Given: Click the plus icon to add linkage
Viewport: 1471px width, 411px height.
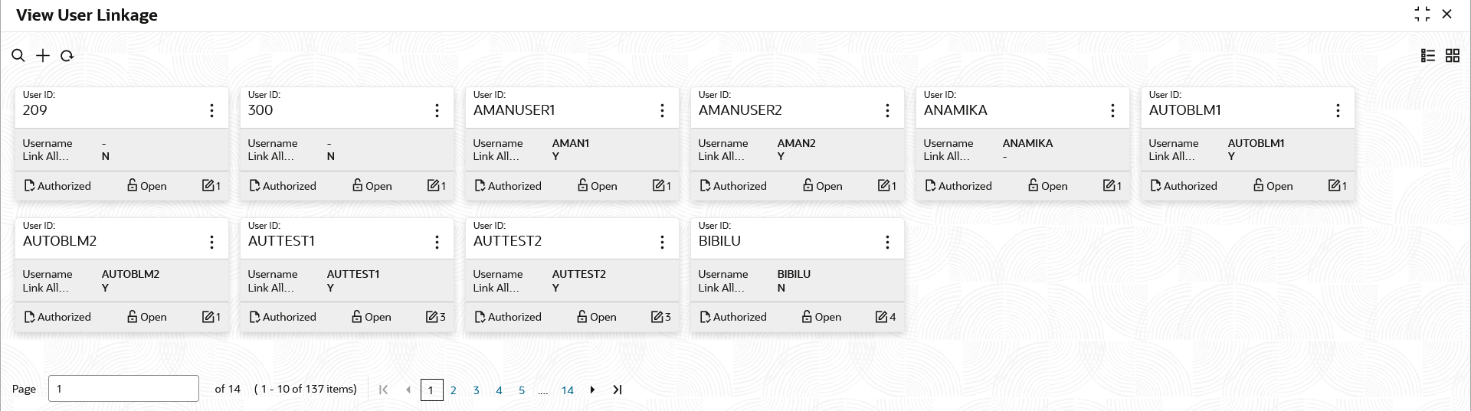Looking at the screenshot, I should 43,56.
